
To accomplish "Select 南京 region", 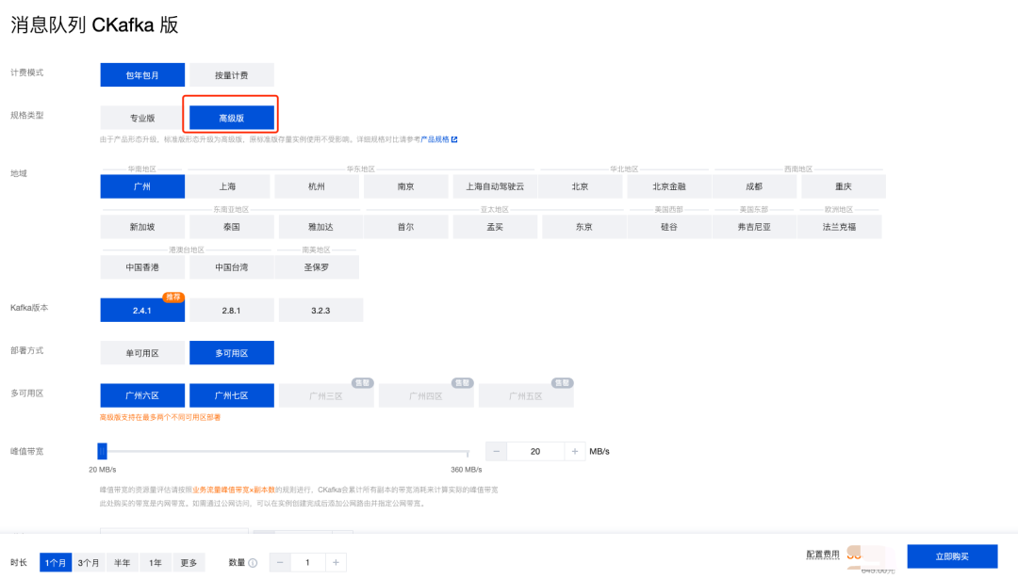I will pos(405,186).
